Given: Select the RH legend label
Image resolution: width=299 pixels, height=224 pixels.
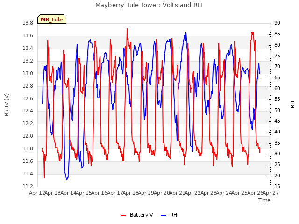Looking at the screenshot, I should 173,215.
